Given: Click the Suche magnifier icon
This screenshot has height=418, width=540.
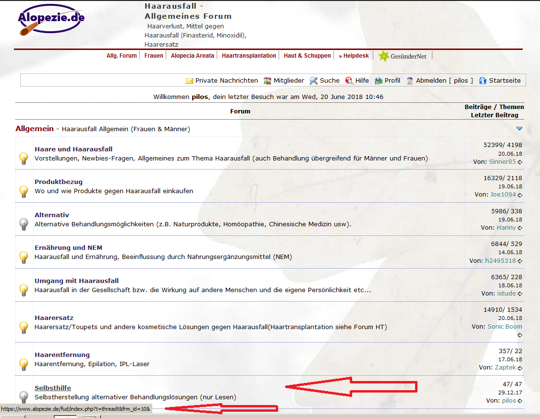Looking at the screenshot, I should pos(314,81).
